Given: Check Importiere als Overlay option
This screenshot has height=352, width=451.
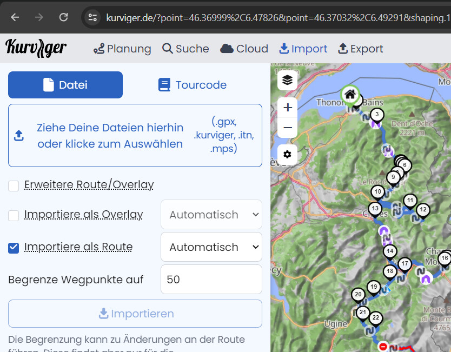Looking at the screenshot, I should [x=14, y=215].
